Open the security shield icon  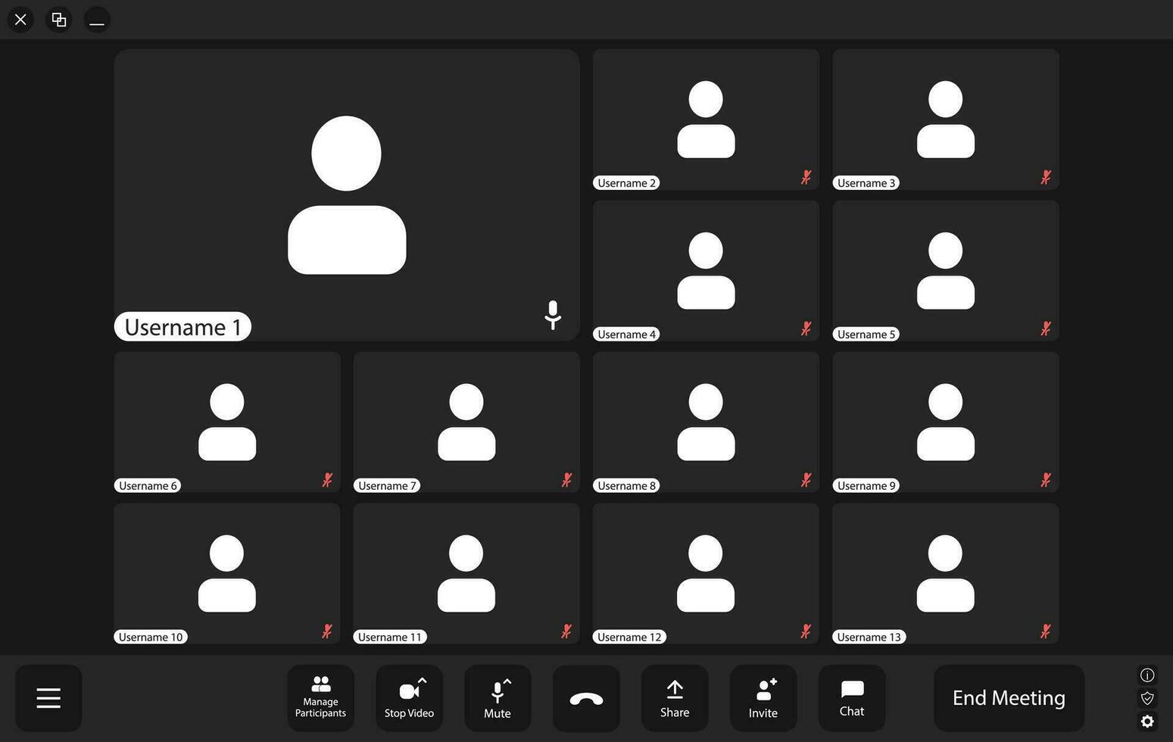click(1147, 698)
